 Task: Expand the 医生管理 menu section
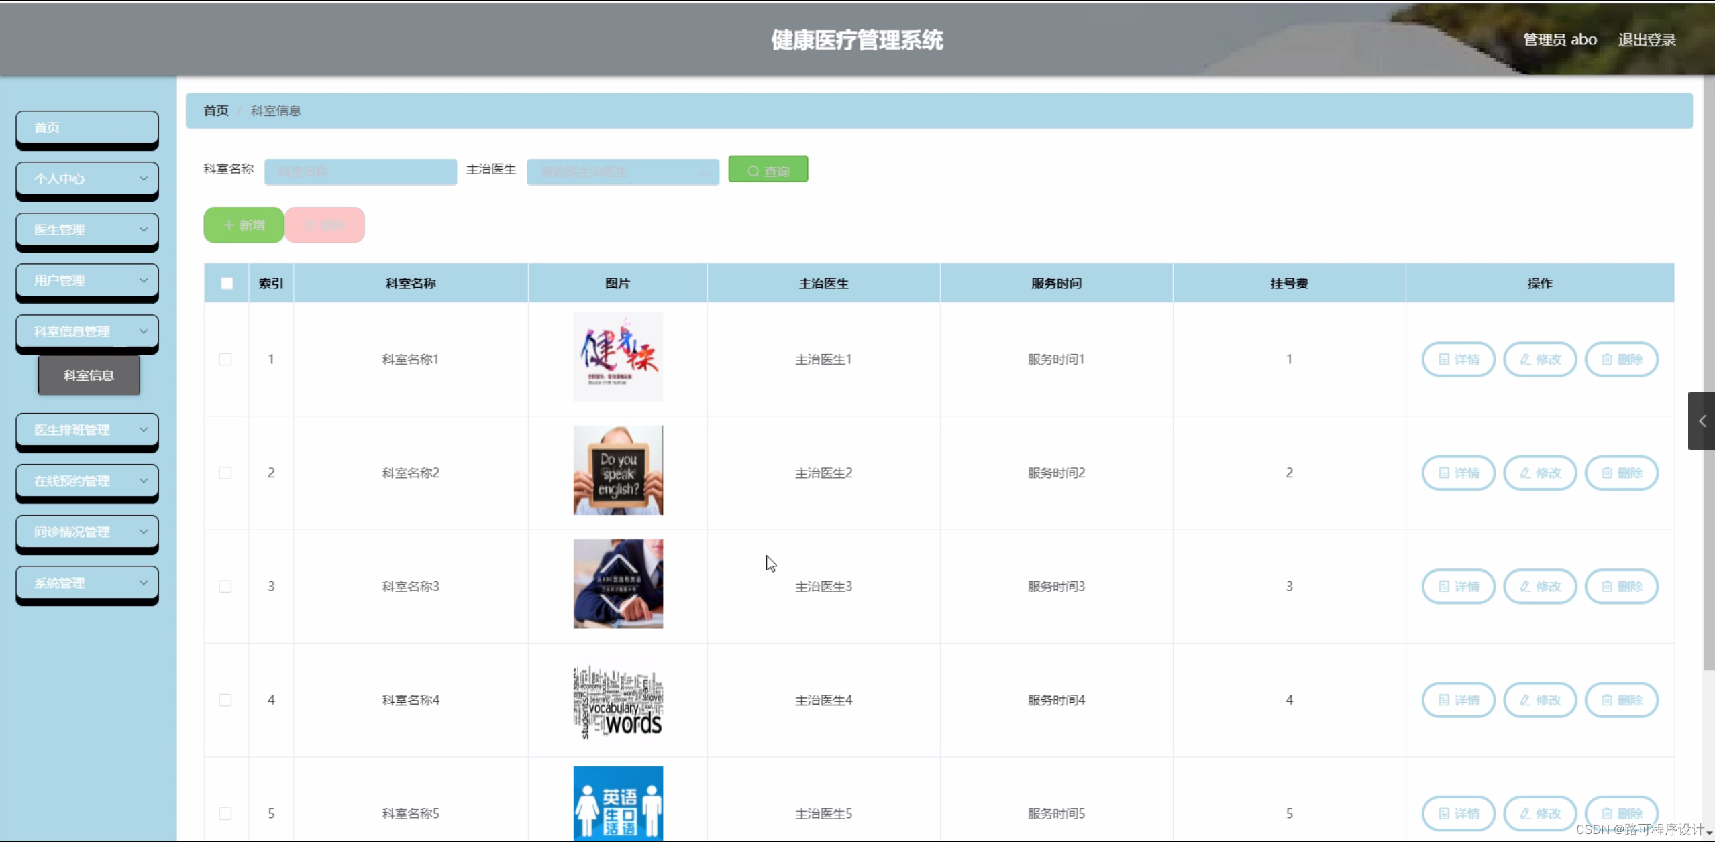click(x=86, y=229)
